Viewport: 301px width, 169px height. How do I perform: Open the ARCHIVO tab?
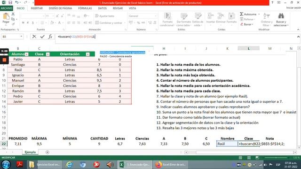click(6, 8)
